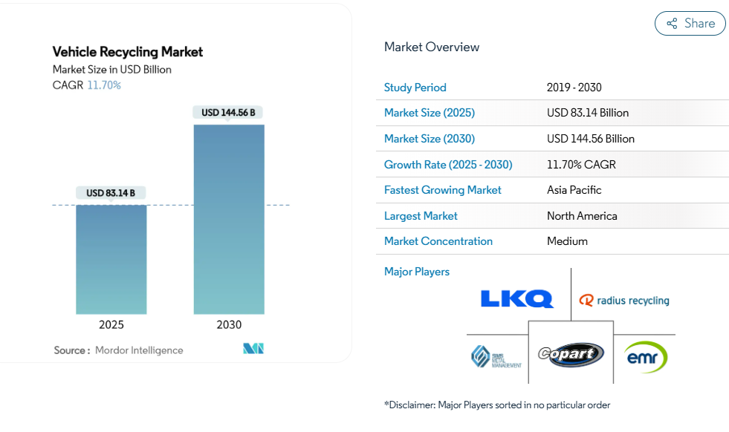Click the Study Period row label
Image resolution: width=729 pixels, height=432 pixels.
[415, 88]
